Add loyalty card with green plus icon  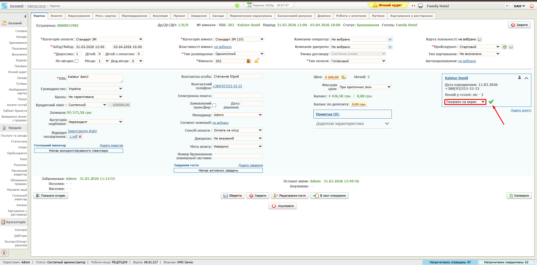click(479, 39)
